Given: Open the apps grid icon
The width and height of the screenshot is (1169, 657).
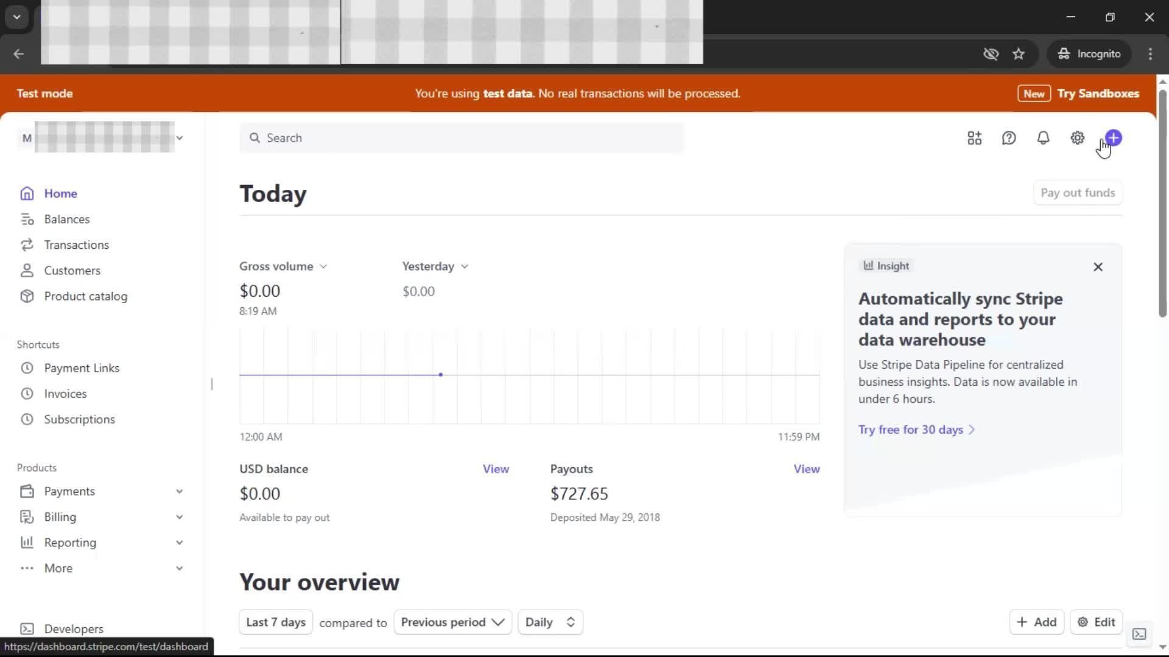Looking at the screenshot, I should (974, 138).
